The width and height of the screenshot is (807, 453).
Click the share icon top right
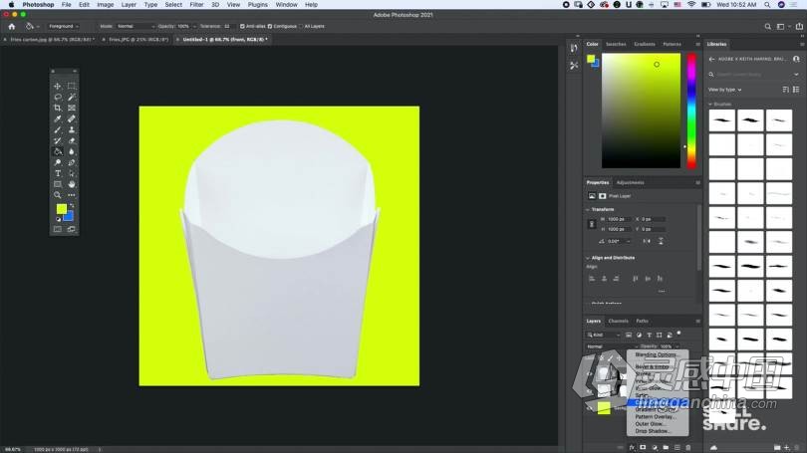pos(799,26)
